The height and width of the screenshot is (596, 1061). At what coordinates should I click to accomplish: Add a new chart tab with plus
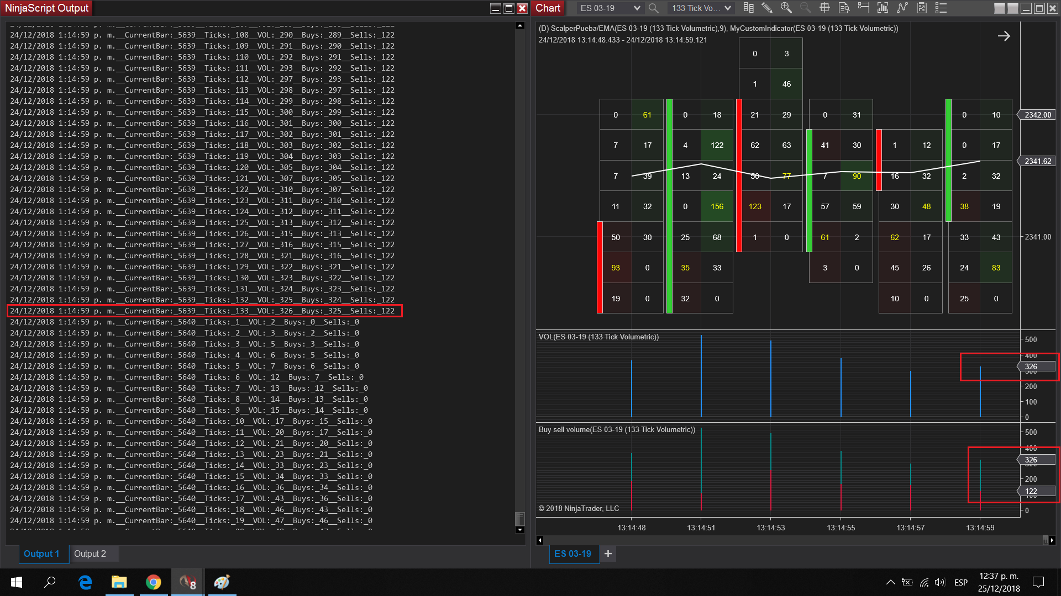[x=608, y=554]
